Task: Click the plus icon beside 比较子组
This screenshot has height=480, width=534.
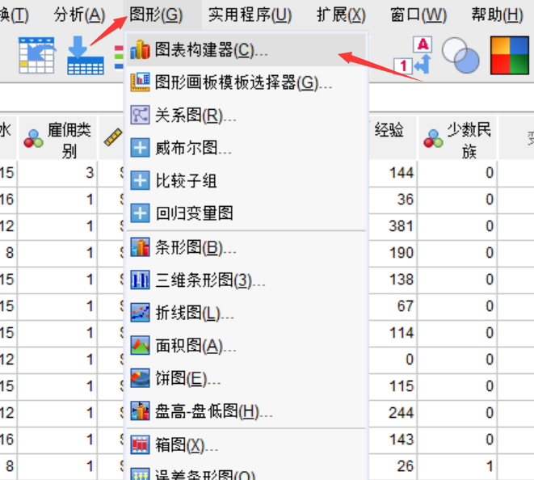Action: [140, 180]
